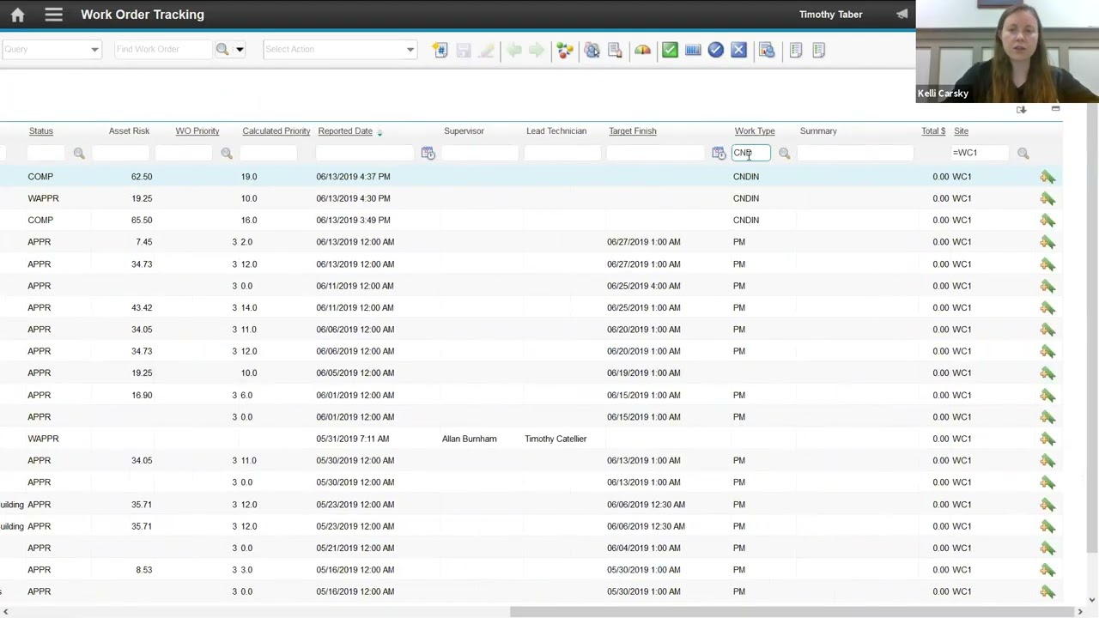This screenshot has width=1099, height=618.
Task: Click route icon on 05/31/2019 7:11 AM row
Action: coord(1047,439)
